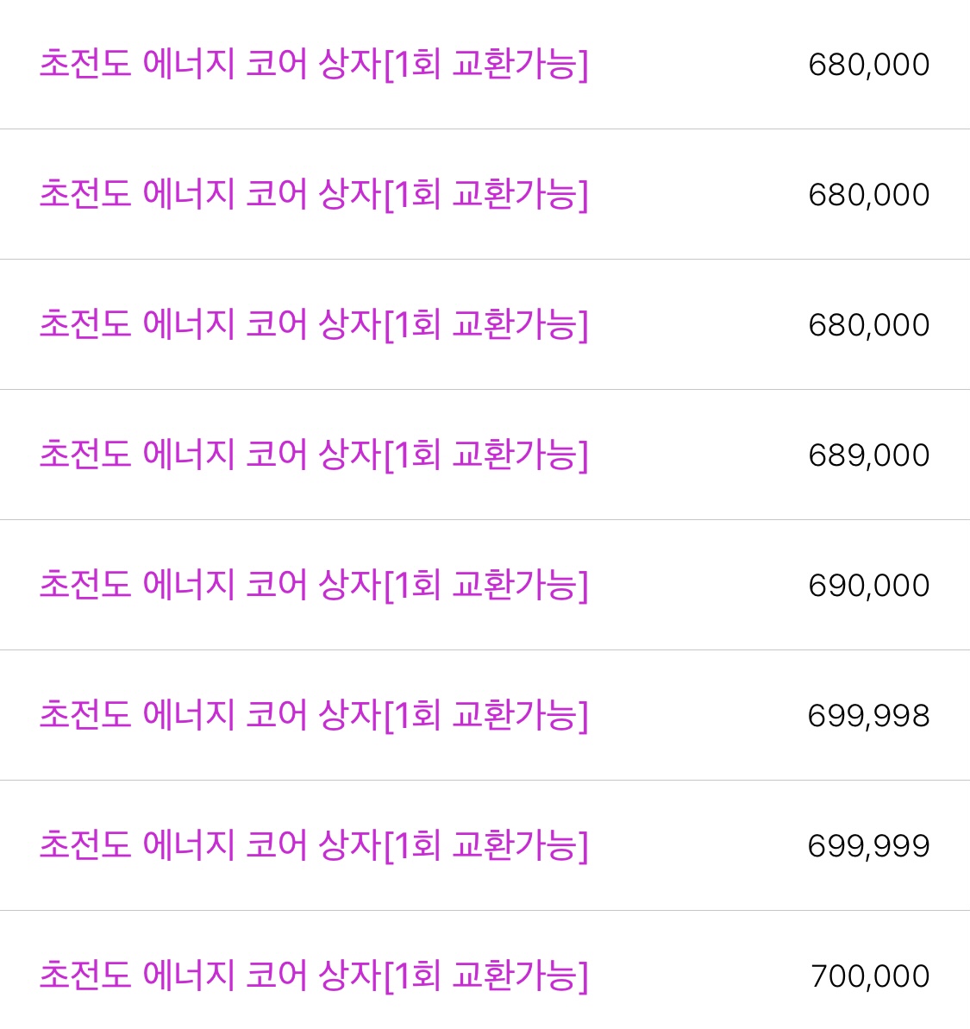Select the 690,000 price value
Screen dimensions: 970x1029
(868, 586)
